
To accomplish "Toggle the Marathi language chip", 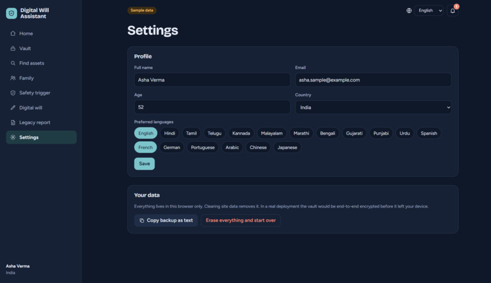I will point(301,133).
